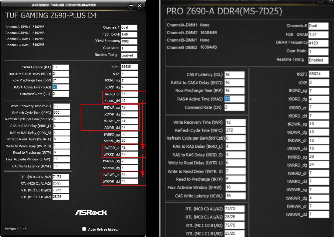Click tWTR_S field showing 2 in PRO Z690-A
The image size is (334, 237).
click(x=235, y=171)
